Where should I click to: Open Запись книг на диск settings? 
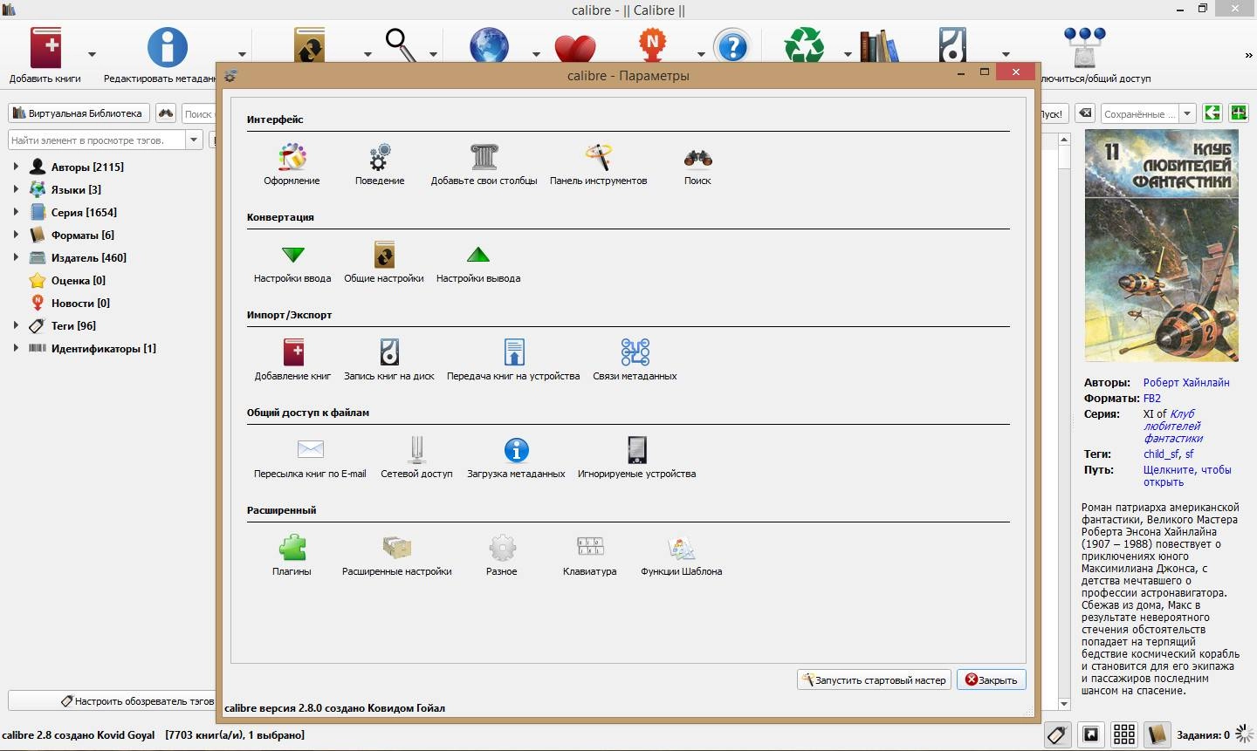[389, 360]
